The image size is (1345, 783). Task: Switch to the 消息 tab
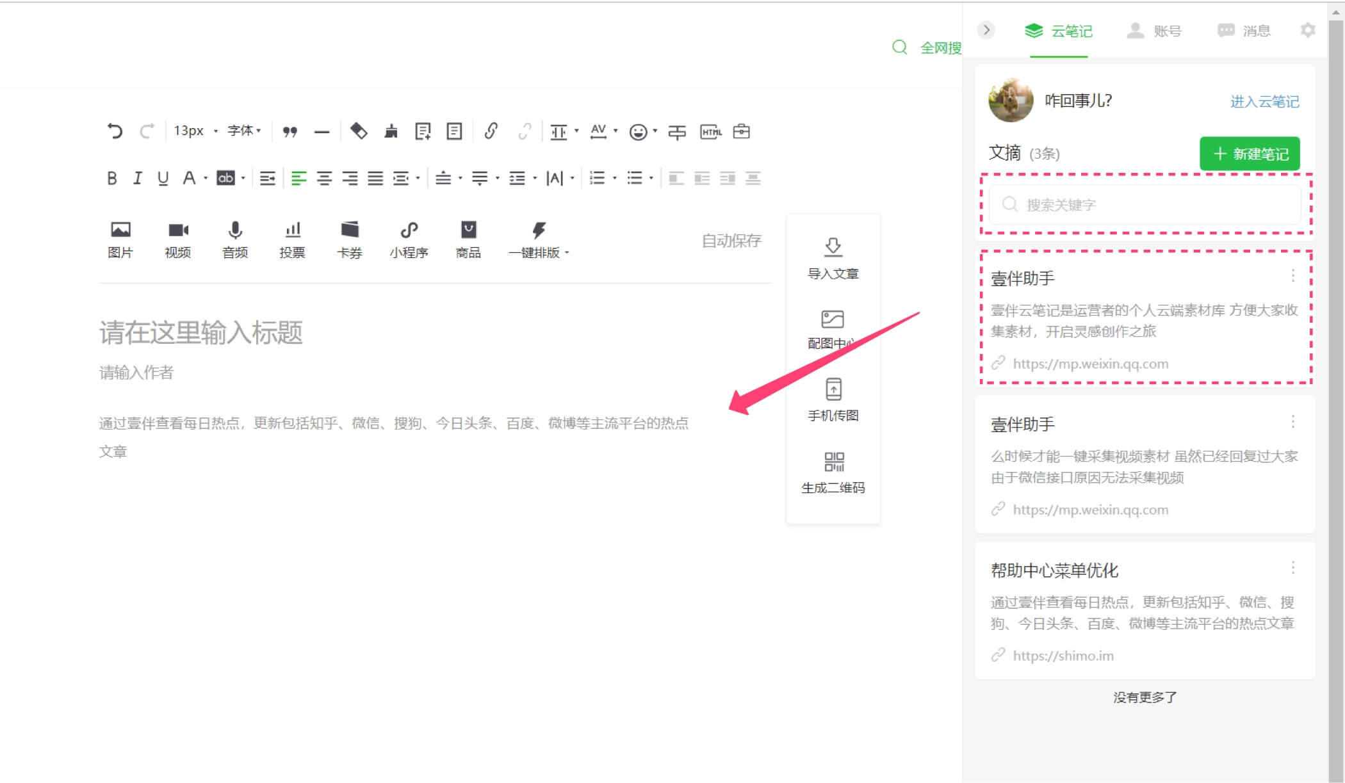[1244, 31]
